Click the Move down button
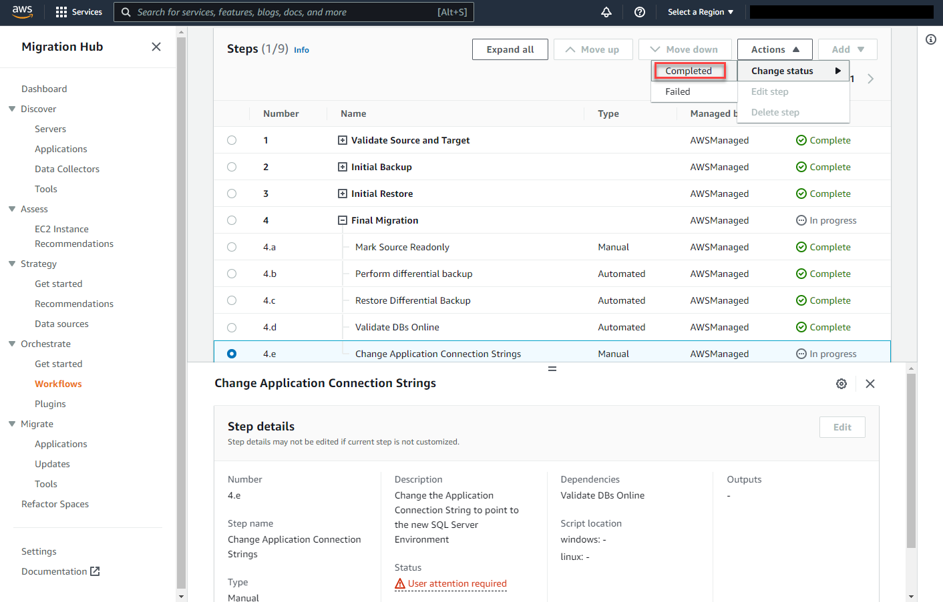The image size is (943, 602). [x=685, y=49]
